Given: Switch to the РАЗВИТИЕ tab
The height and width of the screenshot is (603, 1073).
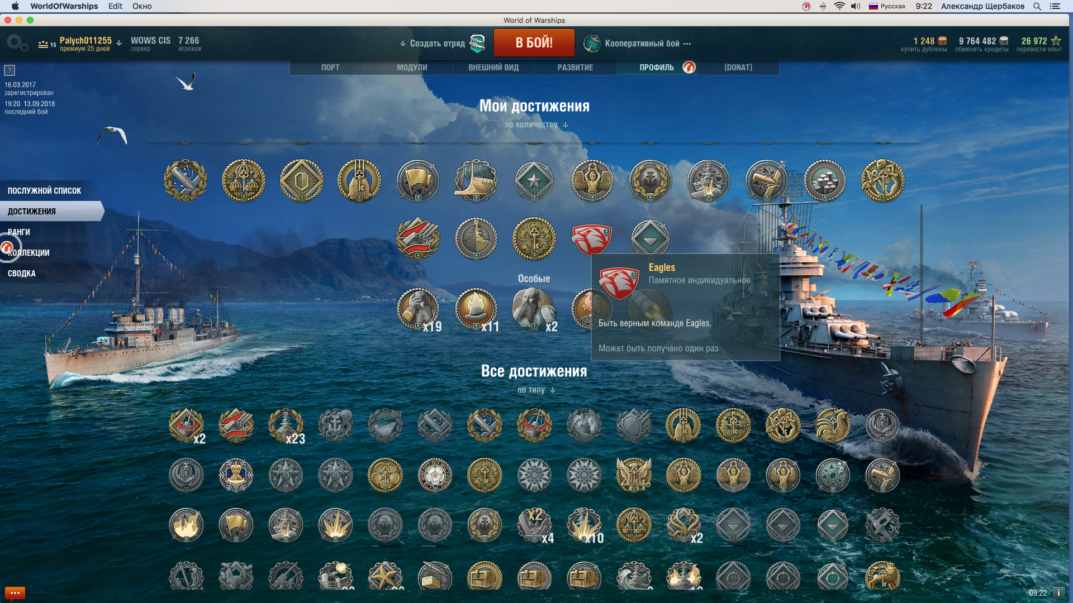Looking at the screenshot, I should tap(575, 67).
